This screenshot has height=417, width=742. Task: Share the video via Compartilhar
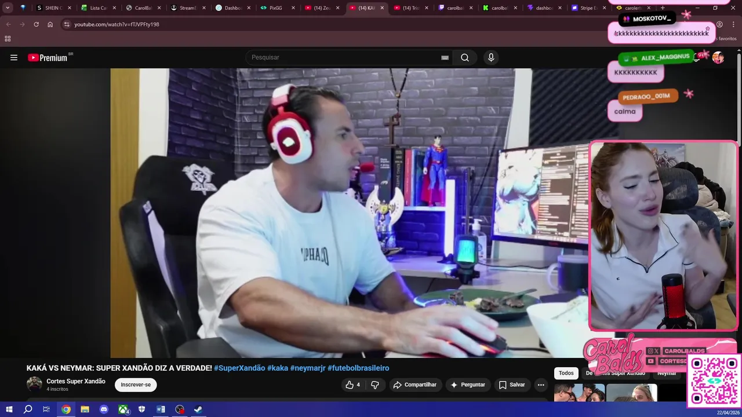(x=414, y=385)
